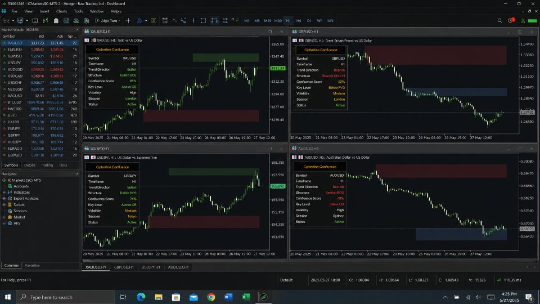Open File Explorer from taskbar
Screen dimensions: 540x304
(159, 297)
